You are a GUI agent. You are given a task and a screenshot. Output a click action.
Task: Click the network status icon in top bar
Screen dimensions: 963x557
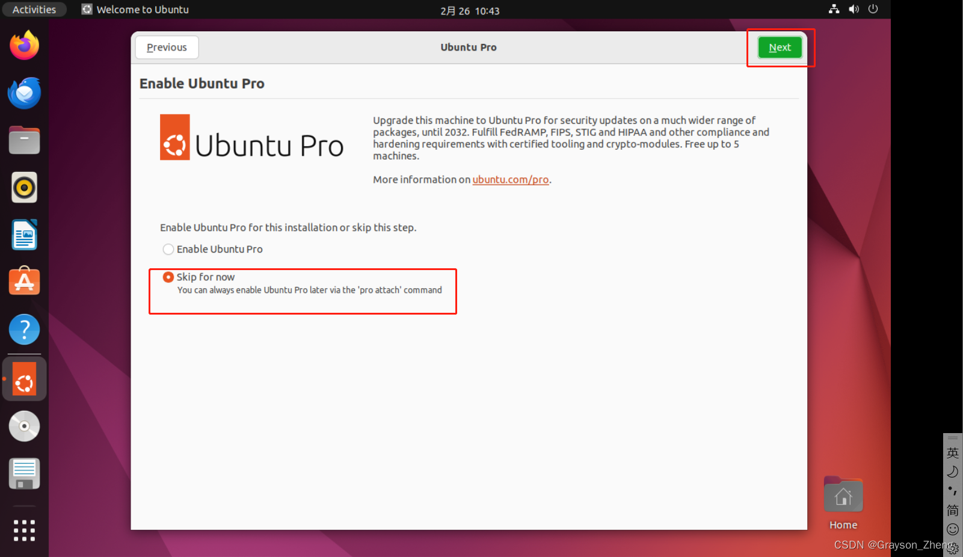(834, 9)
